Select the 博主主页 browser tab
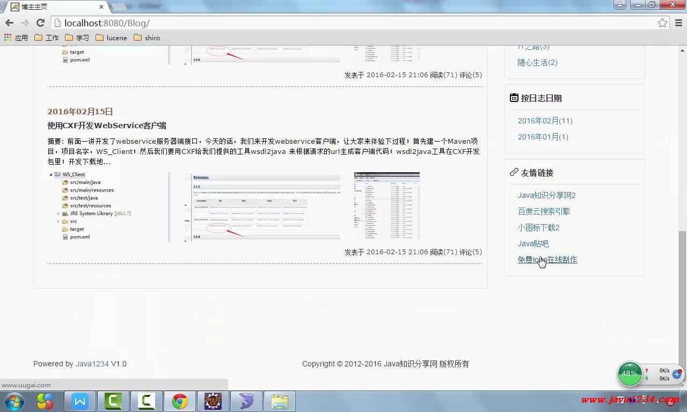The image size is (687, 412). point(56,7)
